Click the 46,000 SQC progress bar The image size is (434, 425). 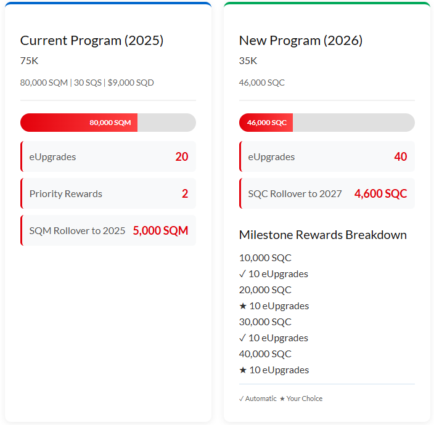[x=327, y=123]
